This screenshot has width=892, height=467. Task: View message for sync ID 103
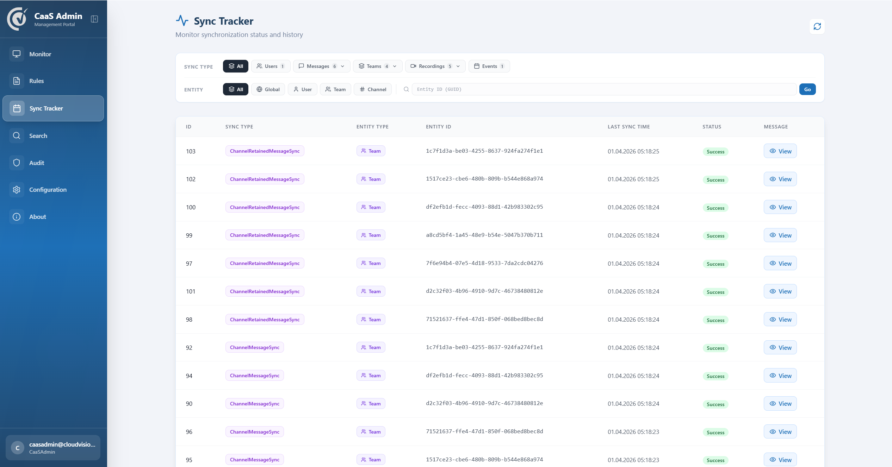coord(780,151)
